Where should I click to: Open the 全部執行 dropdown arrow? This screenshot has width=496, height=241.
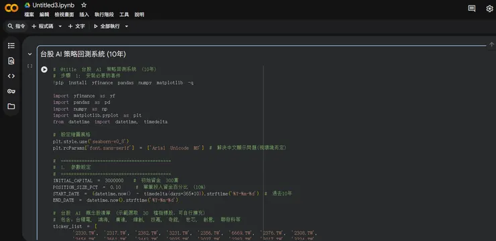point(127,26)
